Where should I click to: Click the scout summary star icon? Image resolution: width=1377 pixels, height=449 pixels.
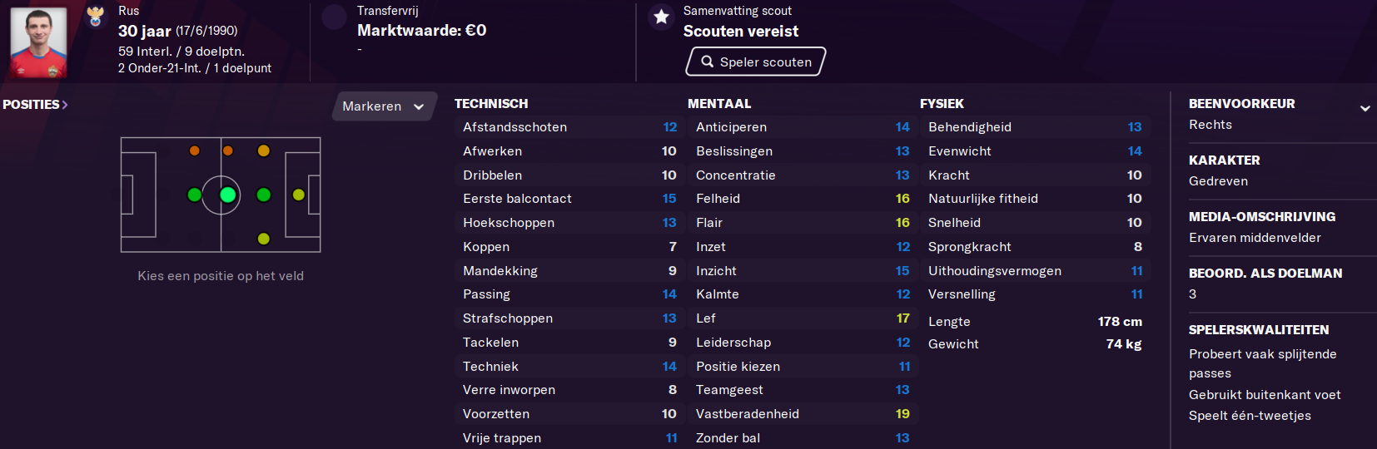(x=661, y=17)
